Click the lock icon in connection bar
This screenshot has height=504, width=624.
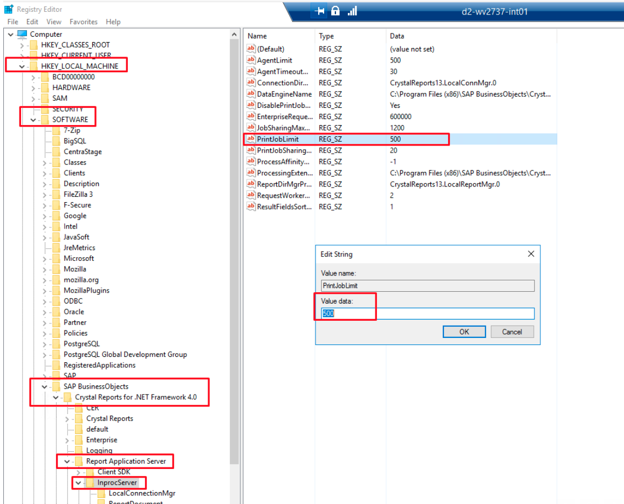click(x=335, y=11)
